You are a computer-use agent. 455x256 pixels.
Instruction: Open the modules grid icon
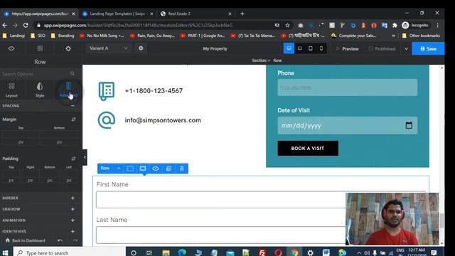coord(40,48)
